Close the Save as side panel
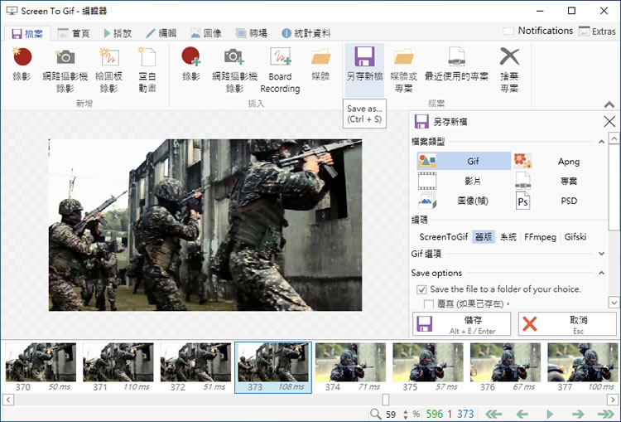 coord(609,121)
